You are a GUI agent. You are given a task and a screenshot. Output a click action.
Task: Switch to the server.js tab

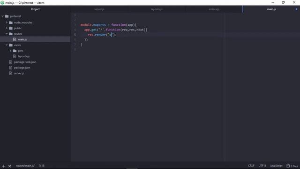click(x=99, y=9)
